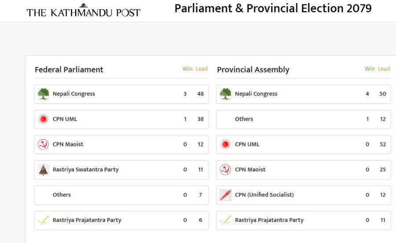The width and height of the screenshot is (396, 243).
Task: Click the Rastriya Prajatantra plough icon in Federal Parliament
Action: (x=43, y=220)
